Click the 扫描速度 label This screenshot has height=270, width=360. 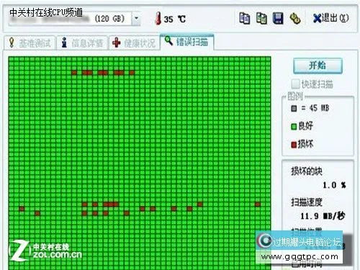307,202
